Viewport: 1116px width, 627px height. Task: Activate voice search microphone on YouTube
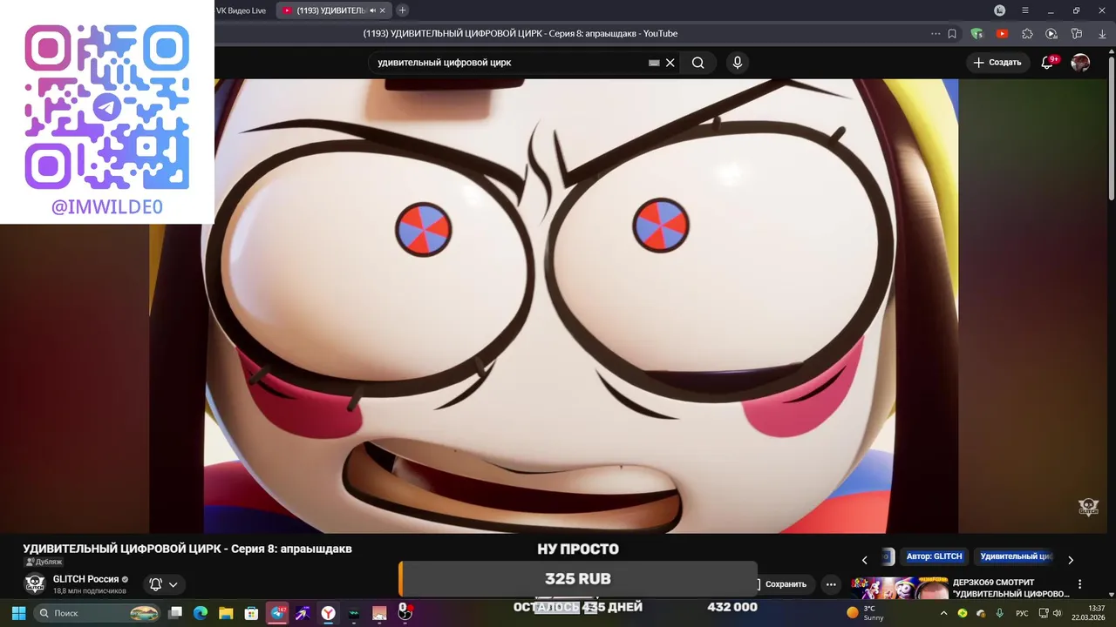point(738,63)
